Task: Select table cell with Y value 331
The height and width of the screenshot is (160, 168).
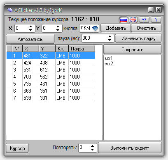Action: pyautogui.click(x=47, y=98)
